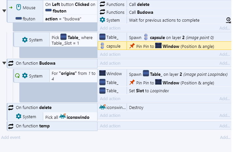
Task: Select the Call delete action row
Action: (164, 4)
